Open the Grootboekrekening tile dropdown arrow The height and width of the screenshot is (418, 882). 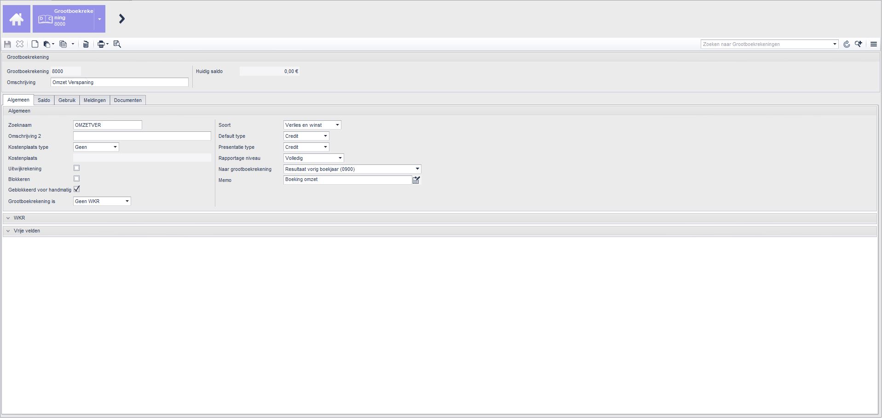pos(99,19)
